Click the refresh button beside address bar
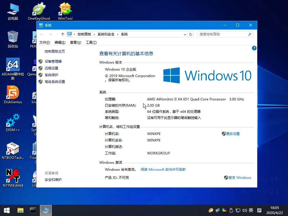Image resolution: width=288 pixels, height=216 pixels. [191, 34]
